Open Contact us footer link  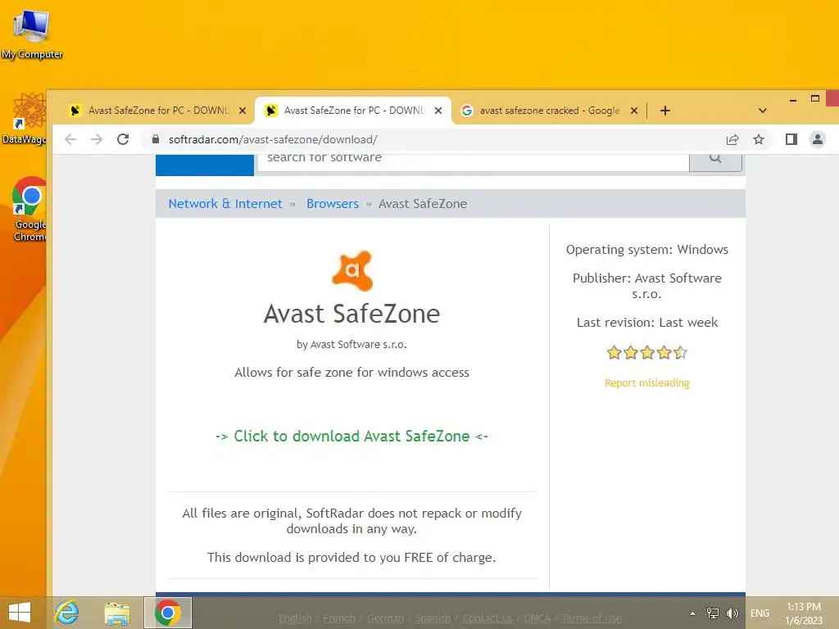pyautogui.click(x=487, y=618)
